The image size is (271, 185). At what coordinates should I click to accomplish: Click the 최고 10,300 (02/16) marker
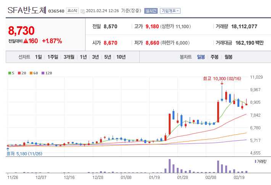222,79
